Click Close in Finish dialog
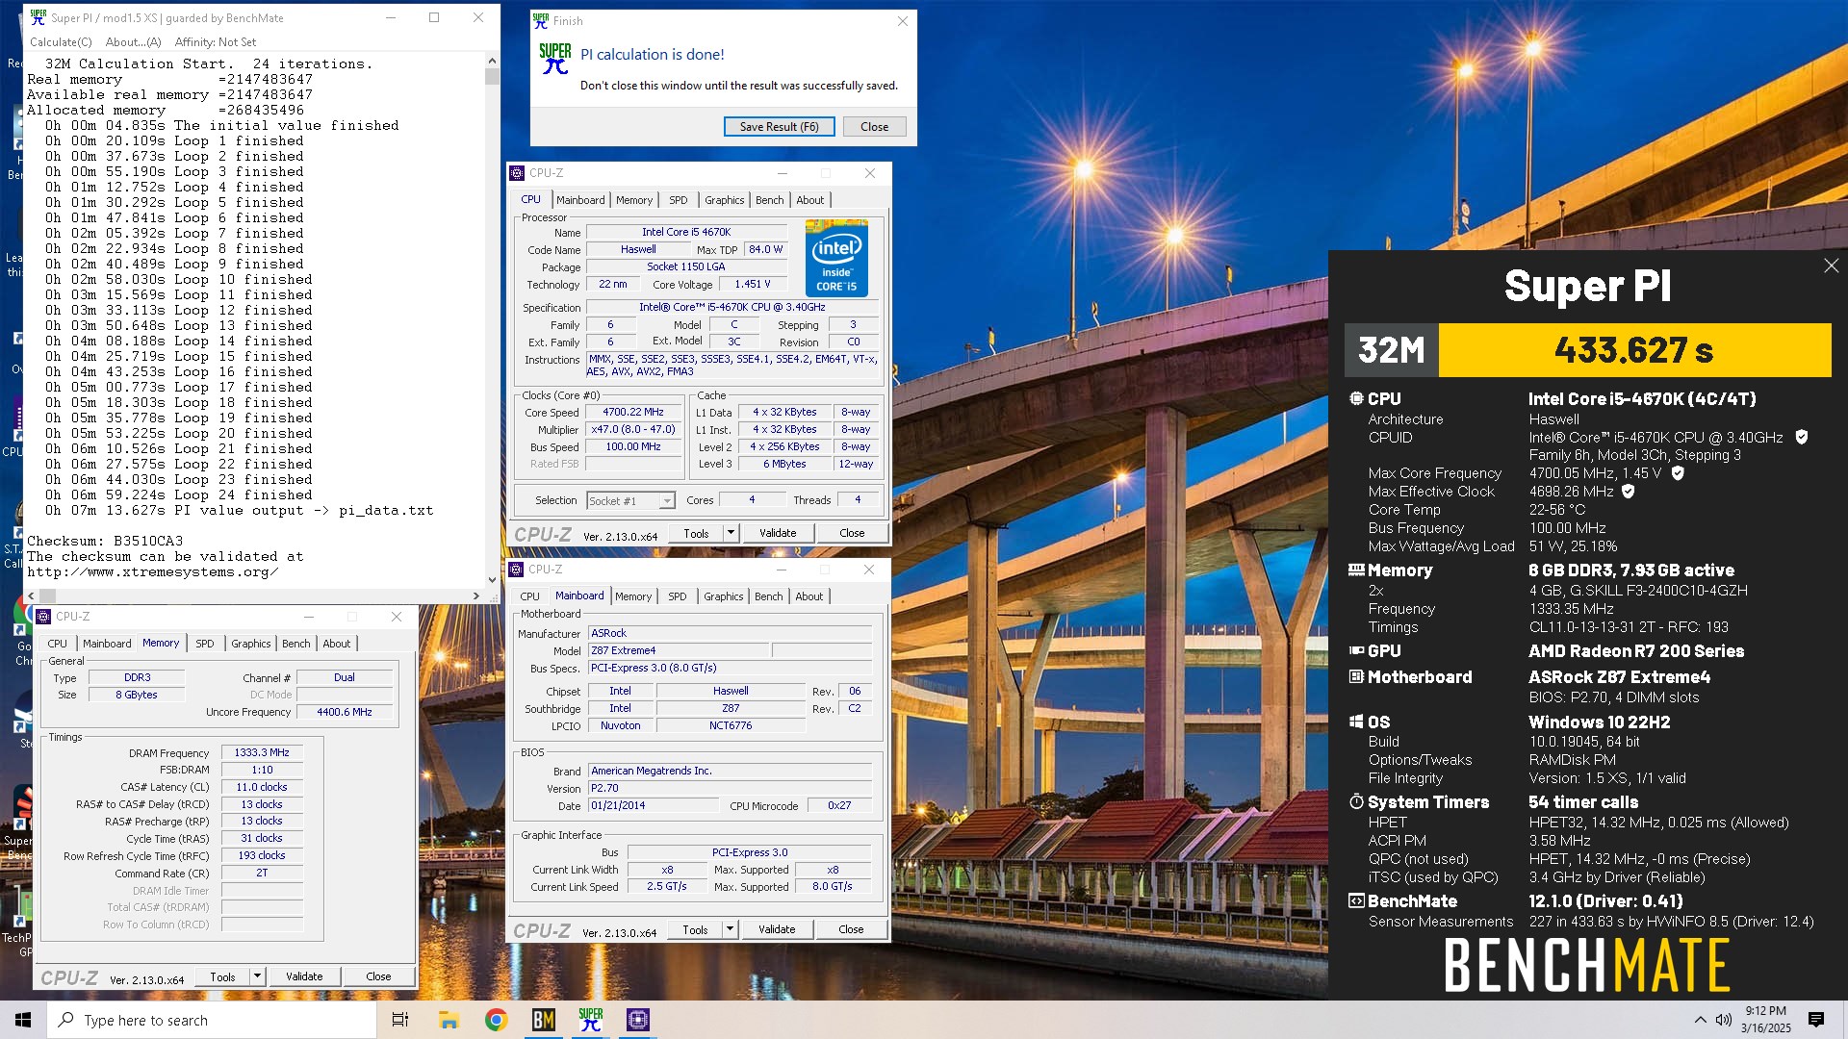This screenshot has width=1848, height=1039. (x=874, y=127)
